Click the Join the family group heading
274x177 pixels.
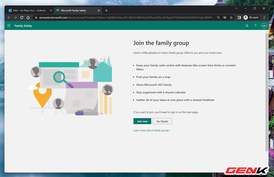[x=161, y=43]
